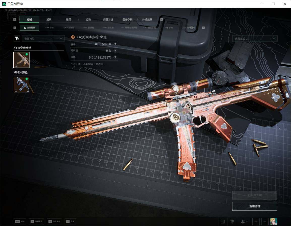
Task: Open the weapon filter funnel icon
Action: coord(17,38)
